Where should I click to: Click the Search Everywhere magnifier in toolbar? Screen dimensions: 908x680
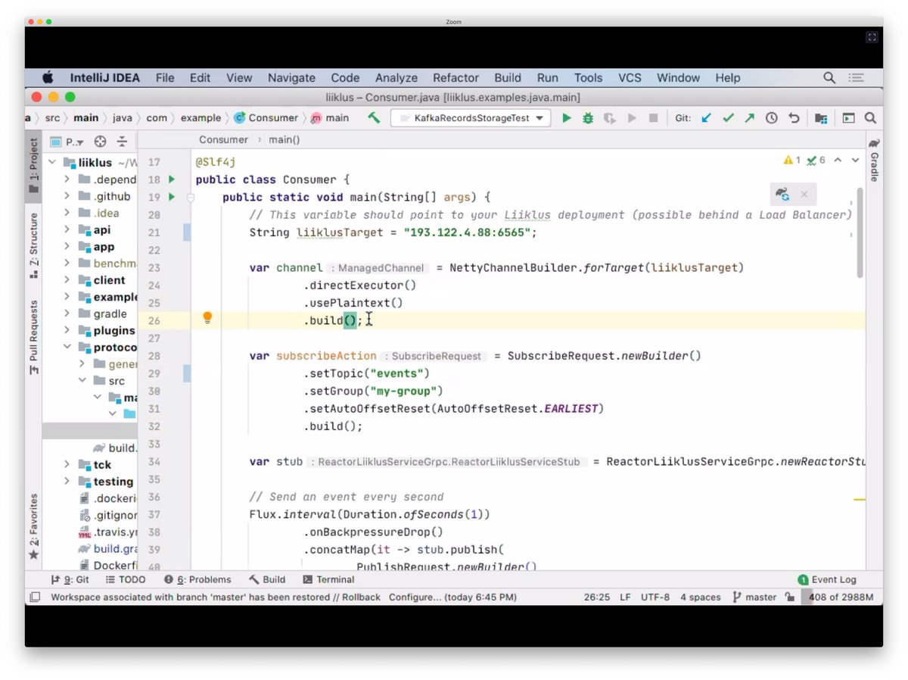pyautogui.click(x=870, y=118)
